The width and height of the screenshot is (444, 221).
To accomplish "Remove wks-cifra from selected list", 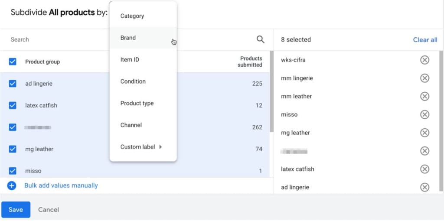I will (424, 60).
